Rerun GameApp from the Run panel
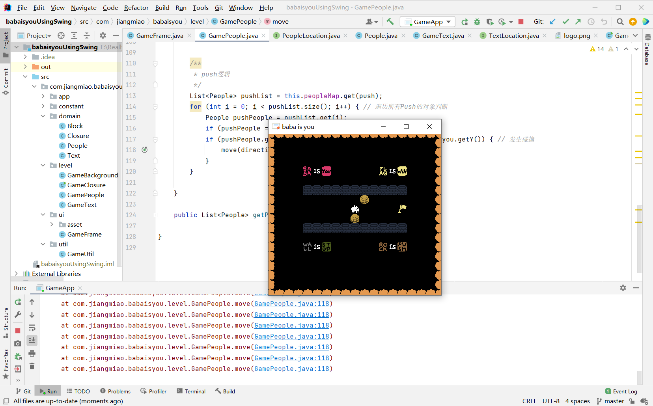Image resolution: width=653 pixels, height=406 pixels. pyautogui.click(x=17, y=302)
